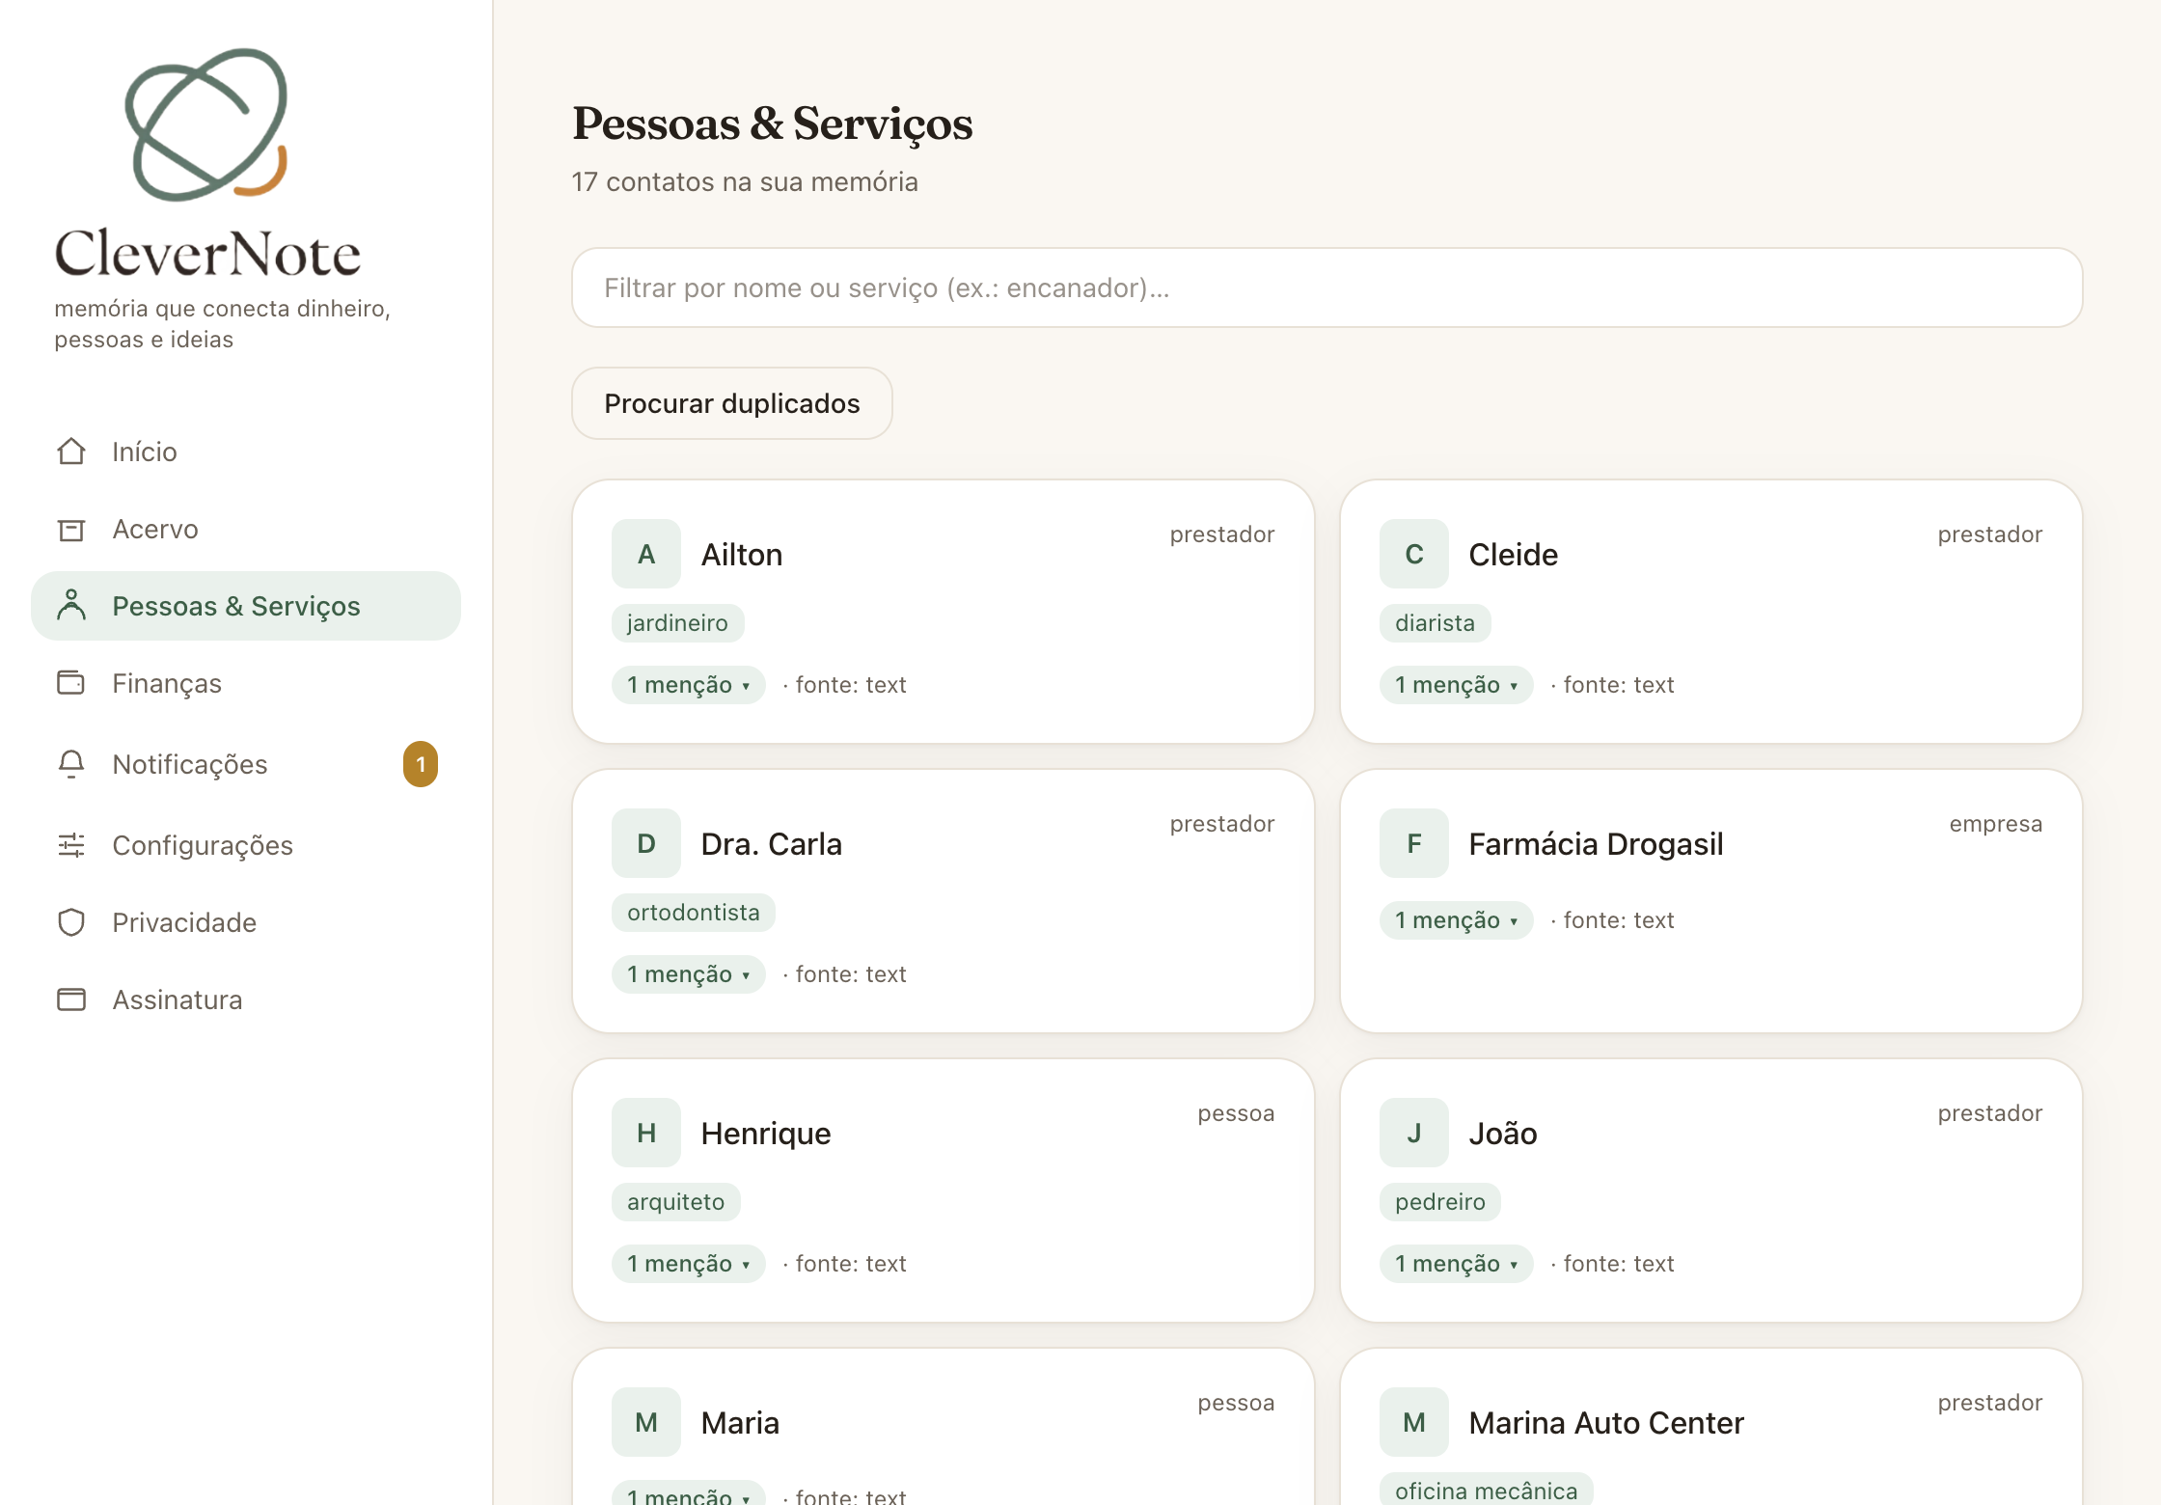The width and height of the screenshot is (2161, 1505).
Task: Click Dra. Carla's avatar letter D
Action: pos(646,843)
